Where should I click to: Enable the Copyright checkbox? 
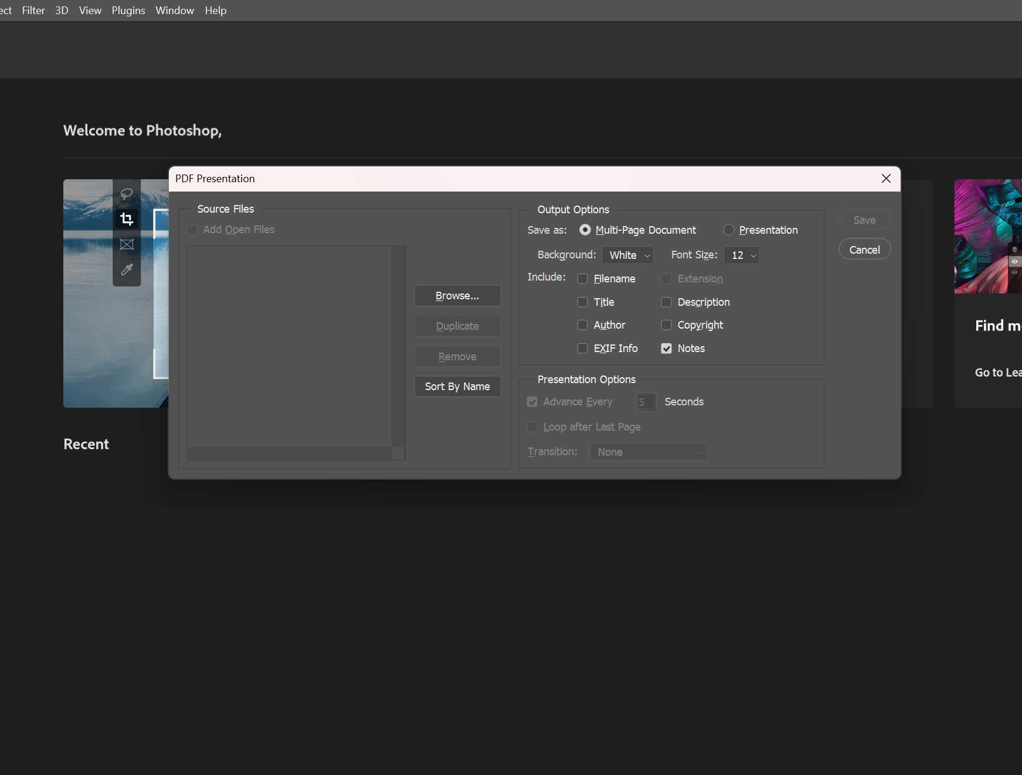click(x=666, y=325)
